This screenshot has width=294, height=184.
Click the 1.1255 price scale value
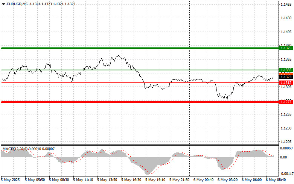click(x=286, y=114)
